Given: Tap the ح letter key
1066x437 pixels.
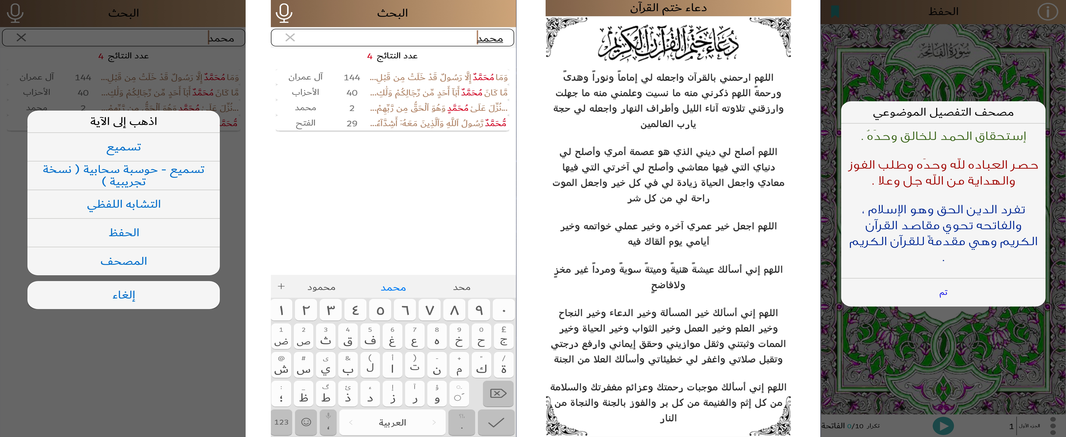Looking at the screenshot, I should coord(481,336).
